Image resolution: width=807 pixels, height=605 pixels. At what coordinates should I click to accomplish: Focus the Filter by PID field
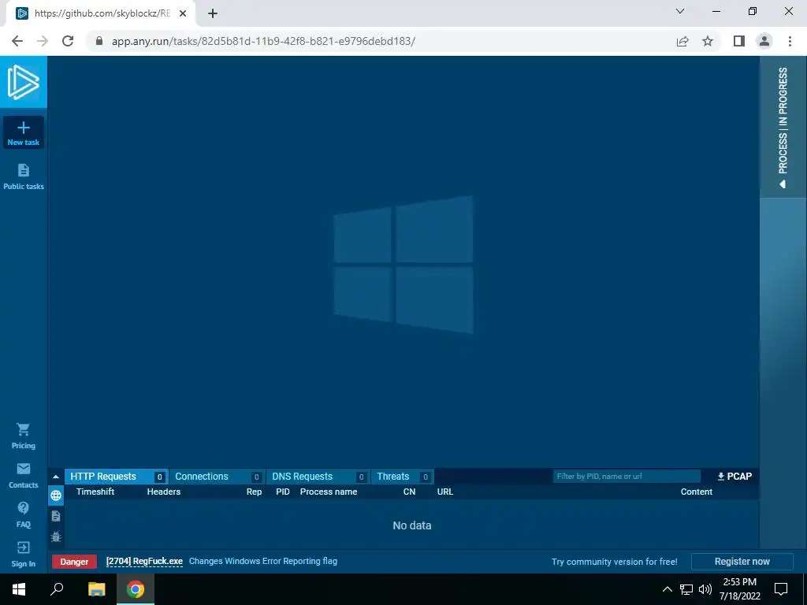(x=627, y=477)
